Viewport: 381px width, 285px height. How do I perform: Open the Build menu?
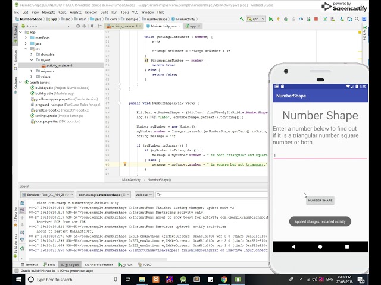104,12
